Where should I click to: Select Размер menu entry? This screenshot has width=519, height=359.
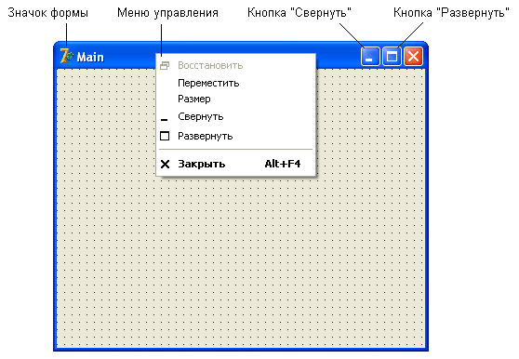[235, 99]
